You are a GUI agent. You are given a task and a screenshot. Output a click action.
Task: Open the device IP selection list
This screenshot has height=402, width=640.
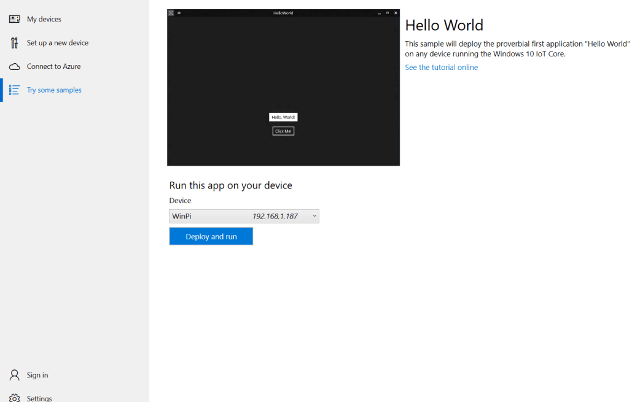pos(314,216)
